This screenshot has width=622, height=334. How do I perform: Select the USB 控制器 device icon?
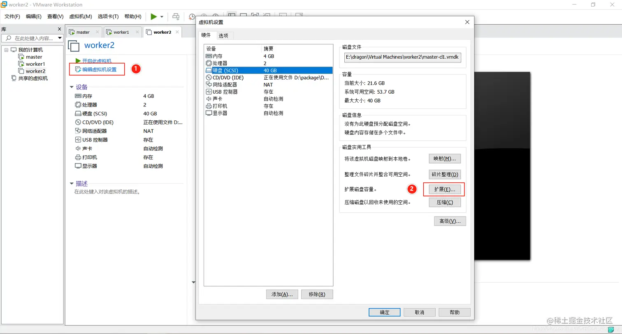pyautogui.click(x=209, y=92)
